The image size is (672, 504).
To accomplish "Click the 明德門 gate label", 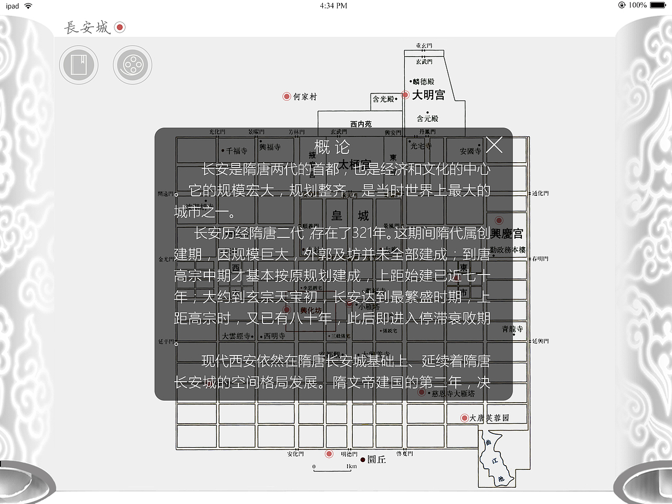I will pos(349,454).
